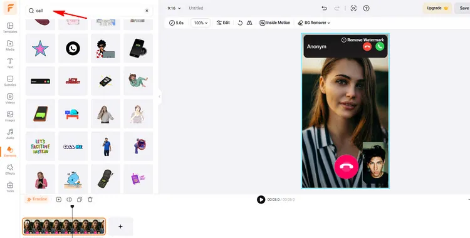Add the man in blue shirt sticker

coord(105,147)
